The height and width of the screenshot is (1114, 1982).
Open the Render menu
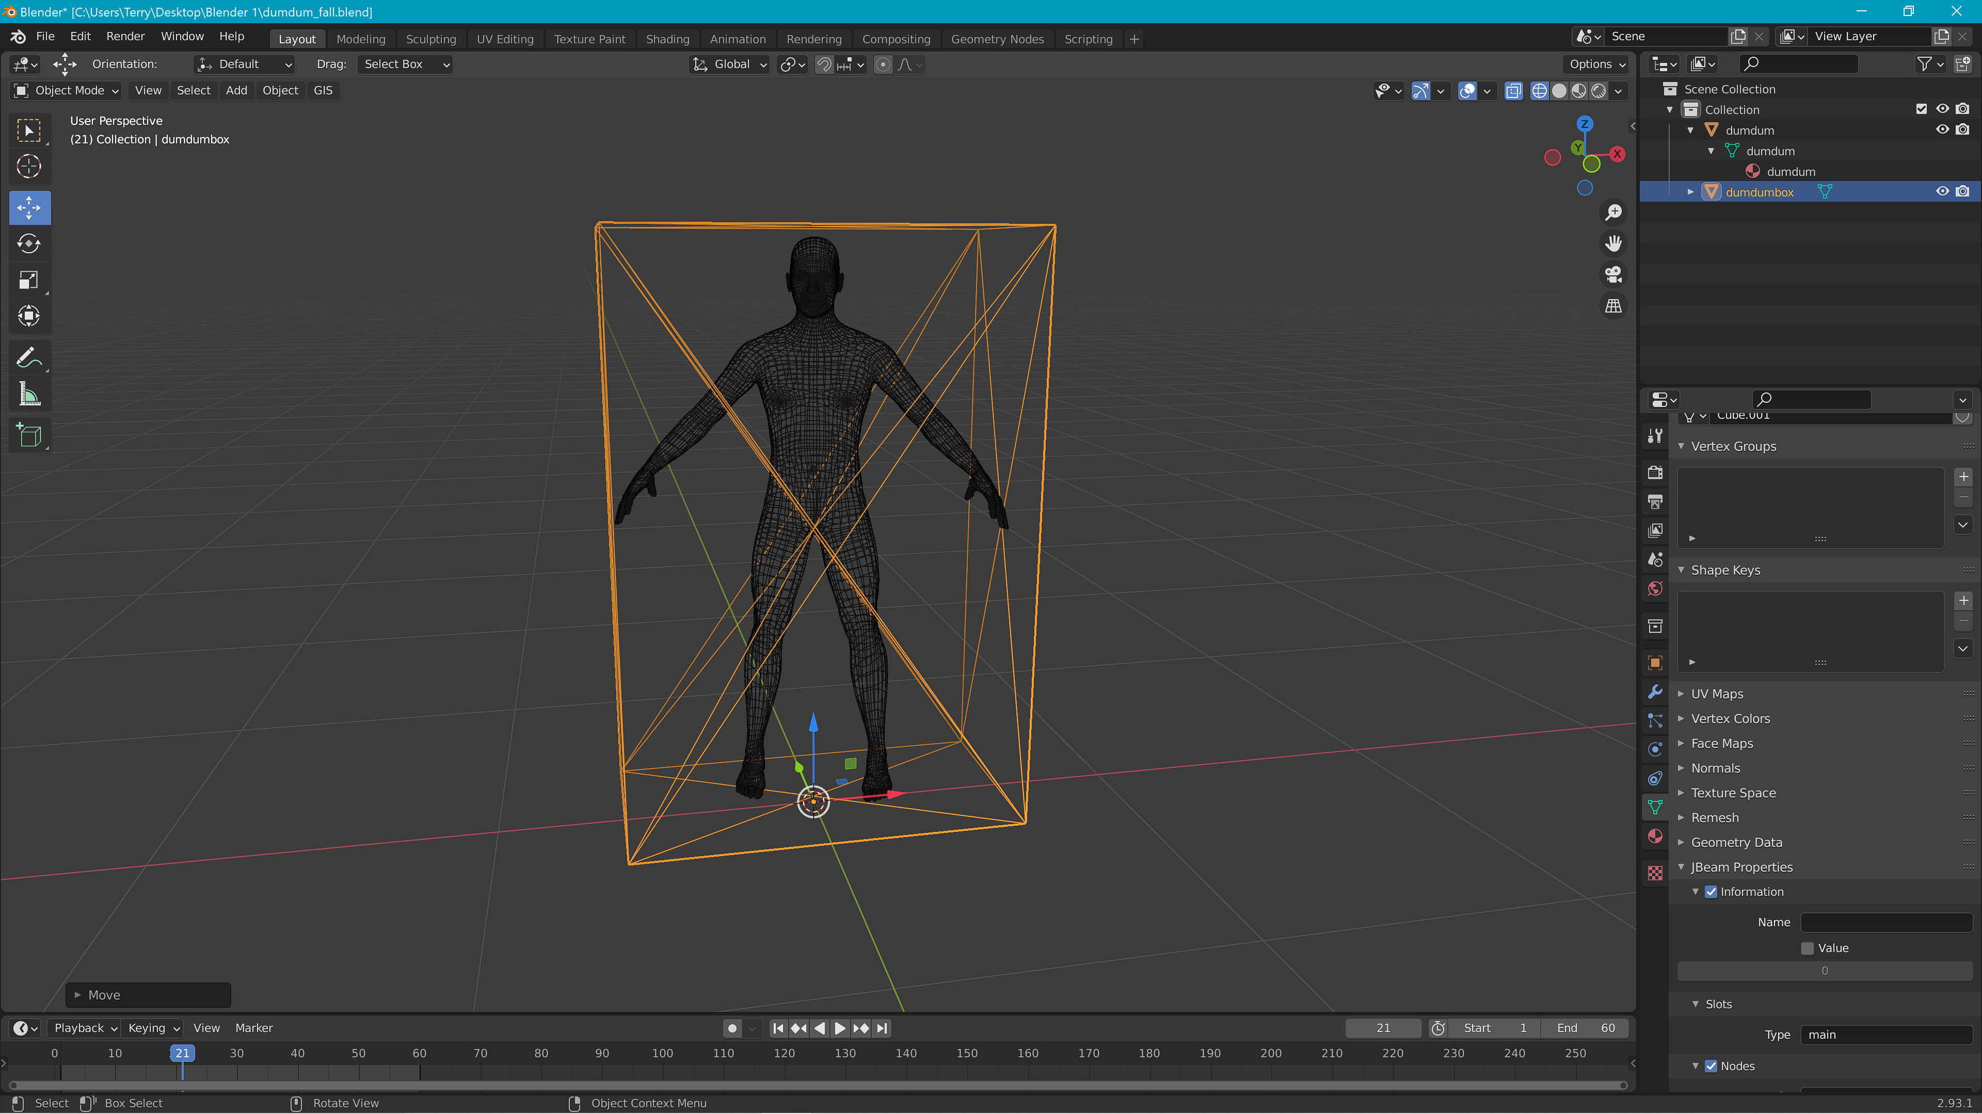pyautogui.click(x=125, y=36)
